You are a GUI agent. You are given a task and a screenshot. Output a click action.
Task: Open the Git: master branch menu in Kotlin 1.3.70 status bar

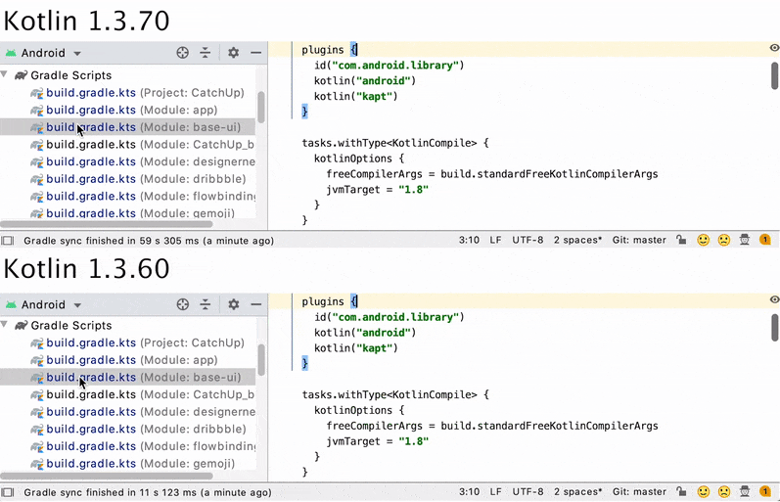[639, 241]
